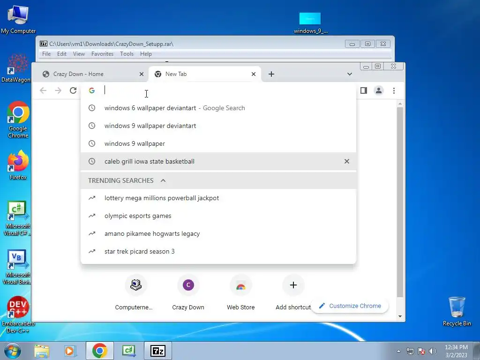Viewport: 480px width, 360px height.
Task: Click network tray icon
Action: coord(410,351)
